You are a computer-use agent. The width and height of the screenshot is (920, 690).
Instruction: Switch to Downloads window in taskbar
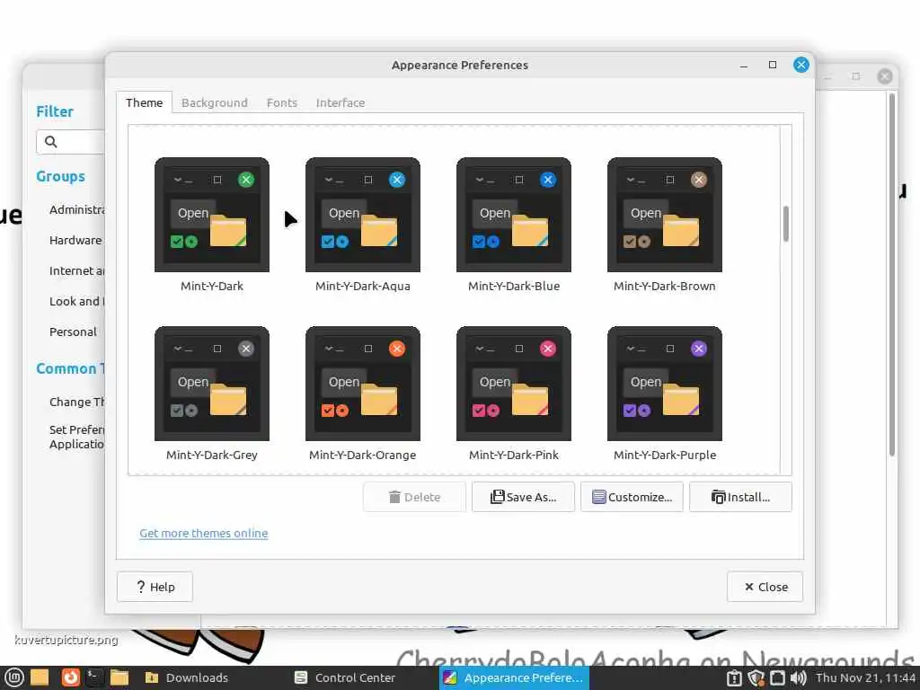[x=187, y=677]
